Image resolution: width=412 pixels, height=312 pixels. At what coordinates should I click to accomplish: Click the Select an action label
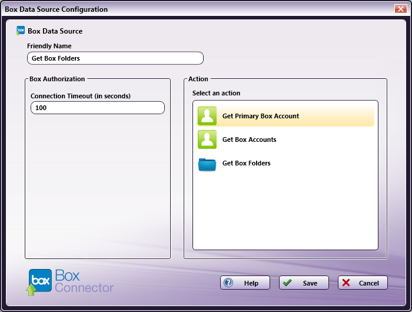pyautogui.click(x=216, y=93)
